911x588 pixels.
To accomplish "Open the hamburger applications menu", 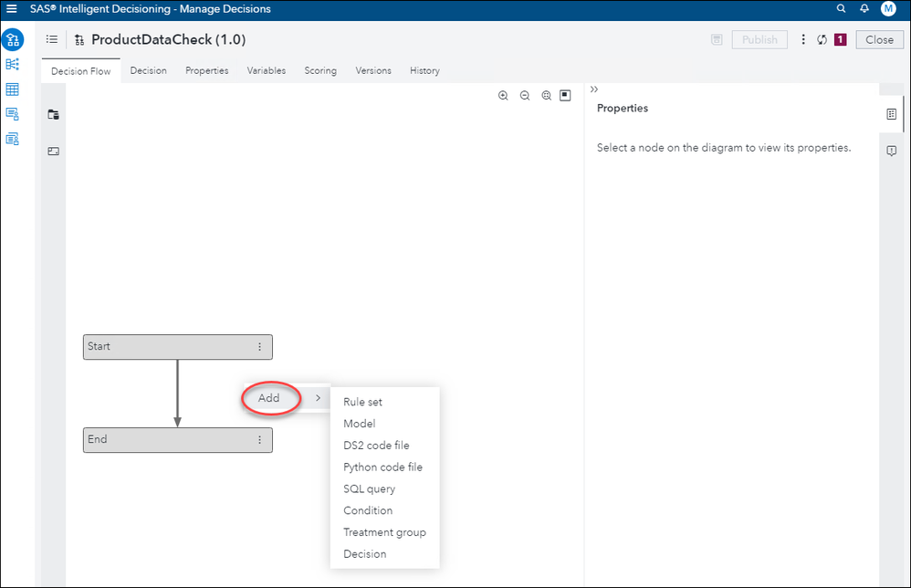I will tap(12, 9).
